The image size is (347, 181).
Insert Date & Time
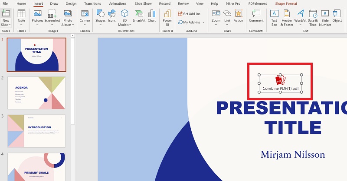pos(313,18)
